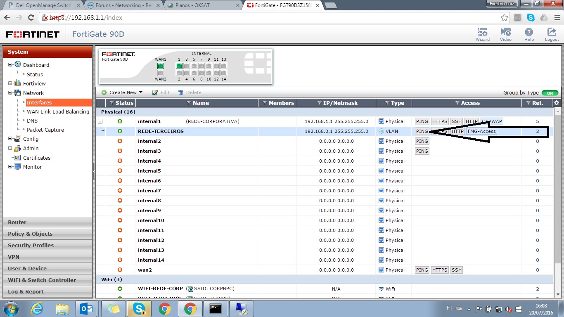Select the REDE-TERCEIROS VLAN row

324,131
